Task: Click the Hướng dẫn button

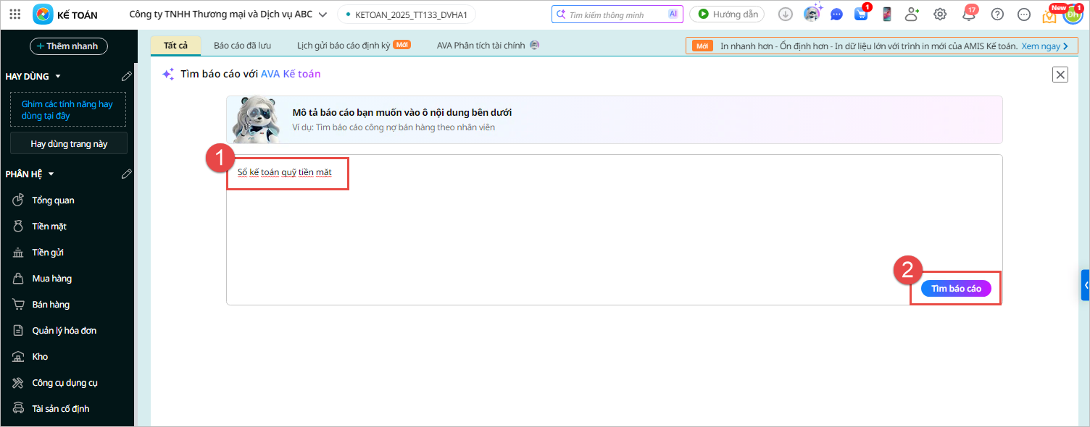Action: (x=727, y=14)
